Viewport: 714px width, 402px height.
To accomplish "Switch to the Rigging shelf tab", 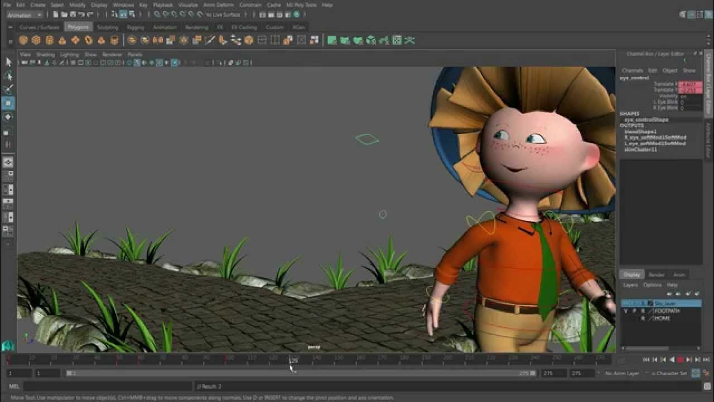I will (x=135, y=27).
